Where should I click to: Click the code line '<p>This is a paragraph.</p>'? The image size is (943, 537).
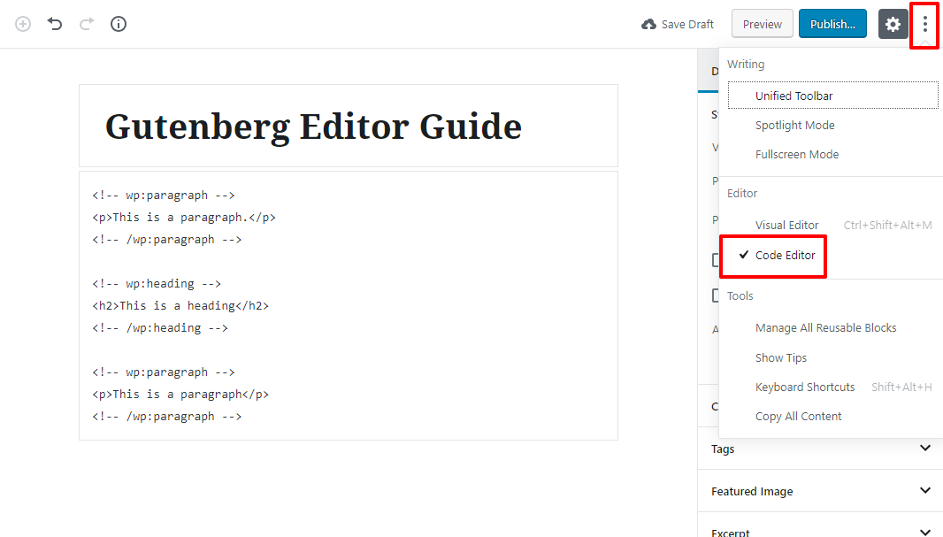(x=184, y=217)
